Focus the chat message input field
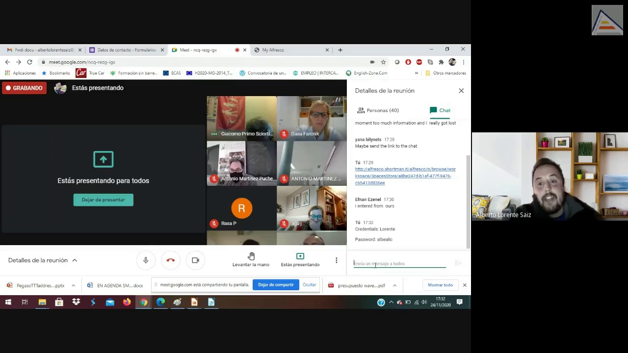 coord(399,264)
